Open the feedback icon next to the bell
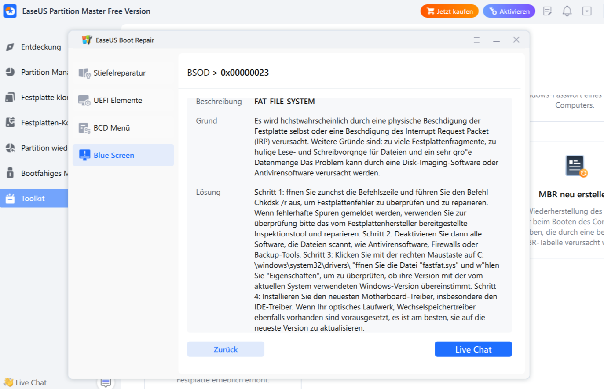 (x=547, y=11)
